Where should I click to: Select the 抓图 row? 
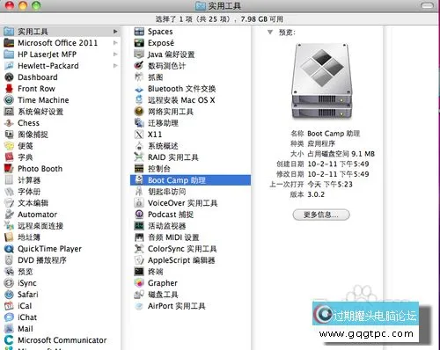[190, 77]
